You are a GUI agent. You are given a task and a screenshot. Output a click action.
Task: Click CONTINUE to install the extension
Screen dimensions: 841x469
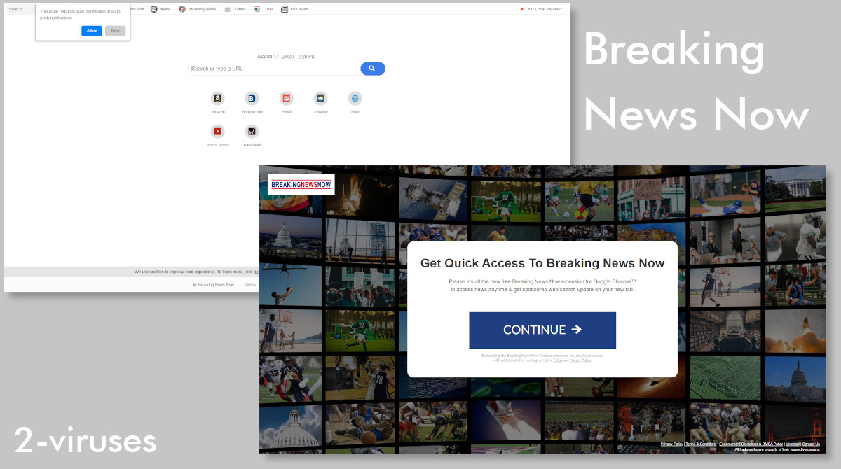coord(542,330)
